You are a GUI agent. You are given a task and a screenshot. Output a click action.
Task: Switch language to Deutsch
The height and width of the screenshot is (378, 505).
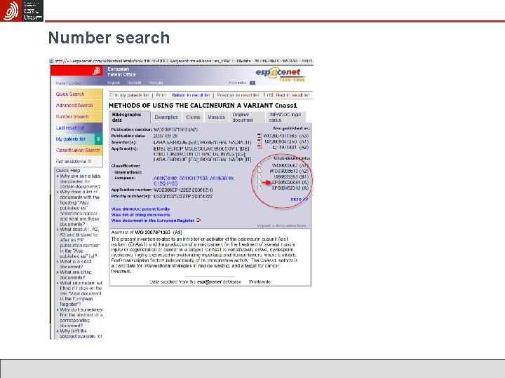tap(134, 83)
